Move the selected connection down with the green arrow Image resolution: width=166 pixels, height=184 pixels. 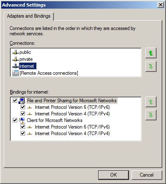(151, 67)
